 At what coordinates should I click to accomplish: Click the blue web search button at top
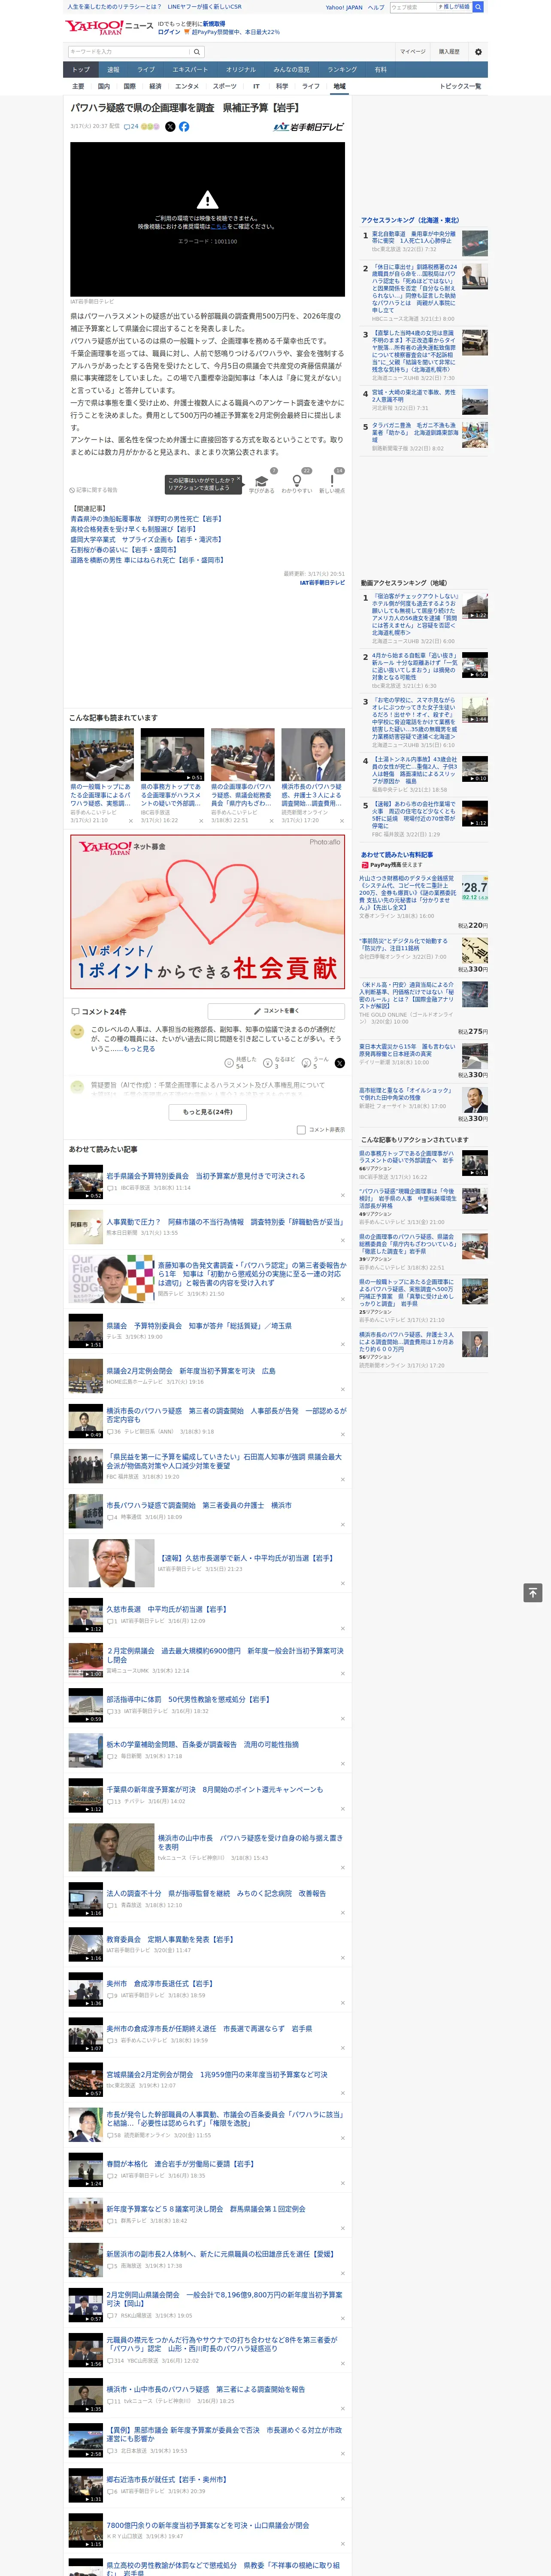[478, 7]
